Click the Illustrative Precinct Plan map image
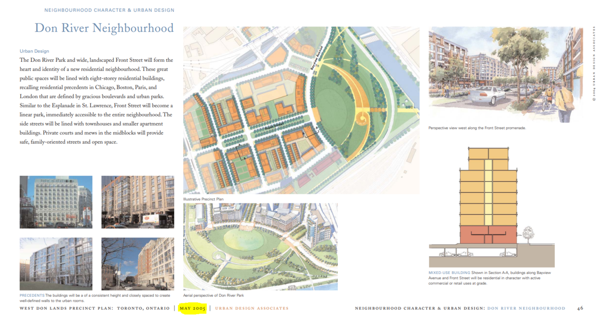Viewport: 604px width, 316px height. click(x=301, y=110)
